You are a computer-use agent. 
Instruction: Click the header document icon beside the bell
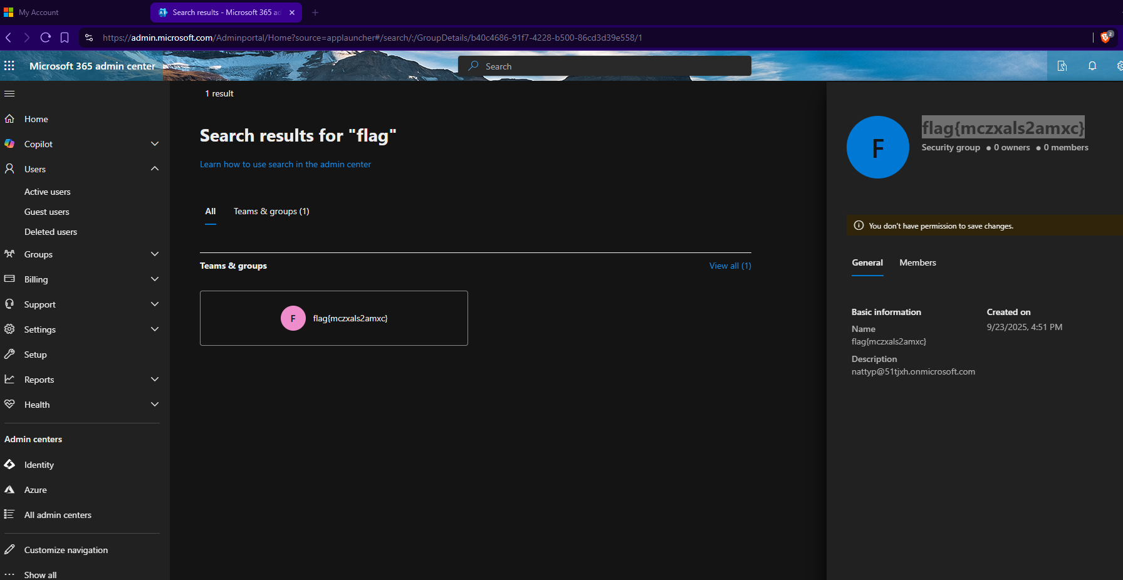(x=1062, y=66)
